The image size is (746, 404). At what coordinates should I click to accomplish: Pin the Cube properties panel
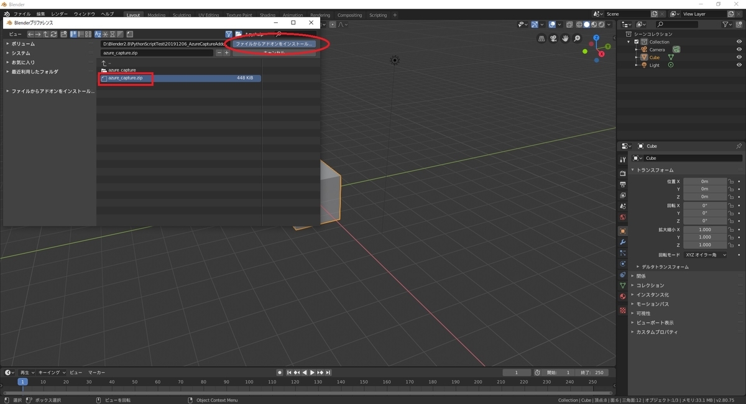click(x=739, y=146)
